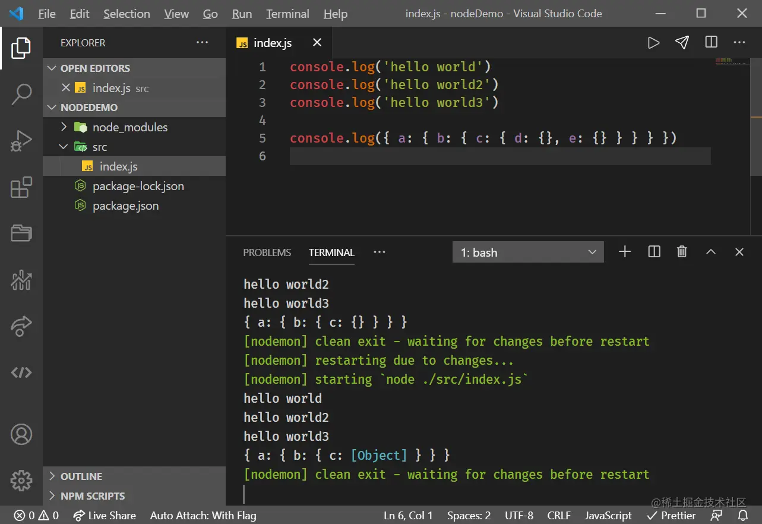
Task: Open errors and warnings count in status bar
Action: [x=37, y=515]
